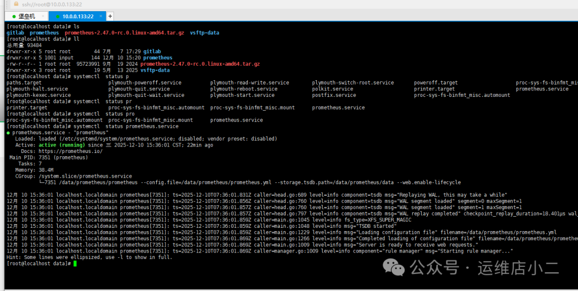The image size is (578, 291).
Task: Click the green cursor block at the prompt
Action: 75,264
